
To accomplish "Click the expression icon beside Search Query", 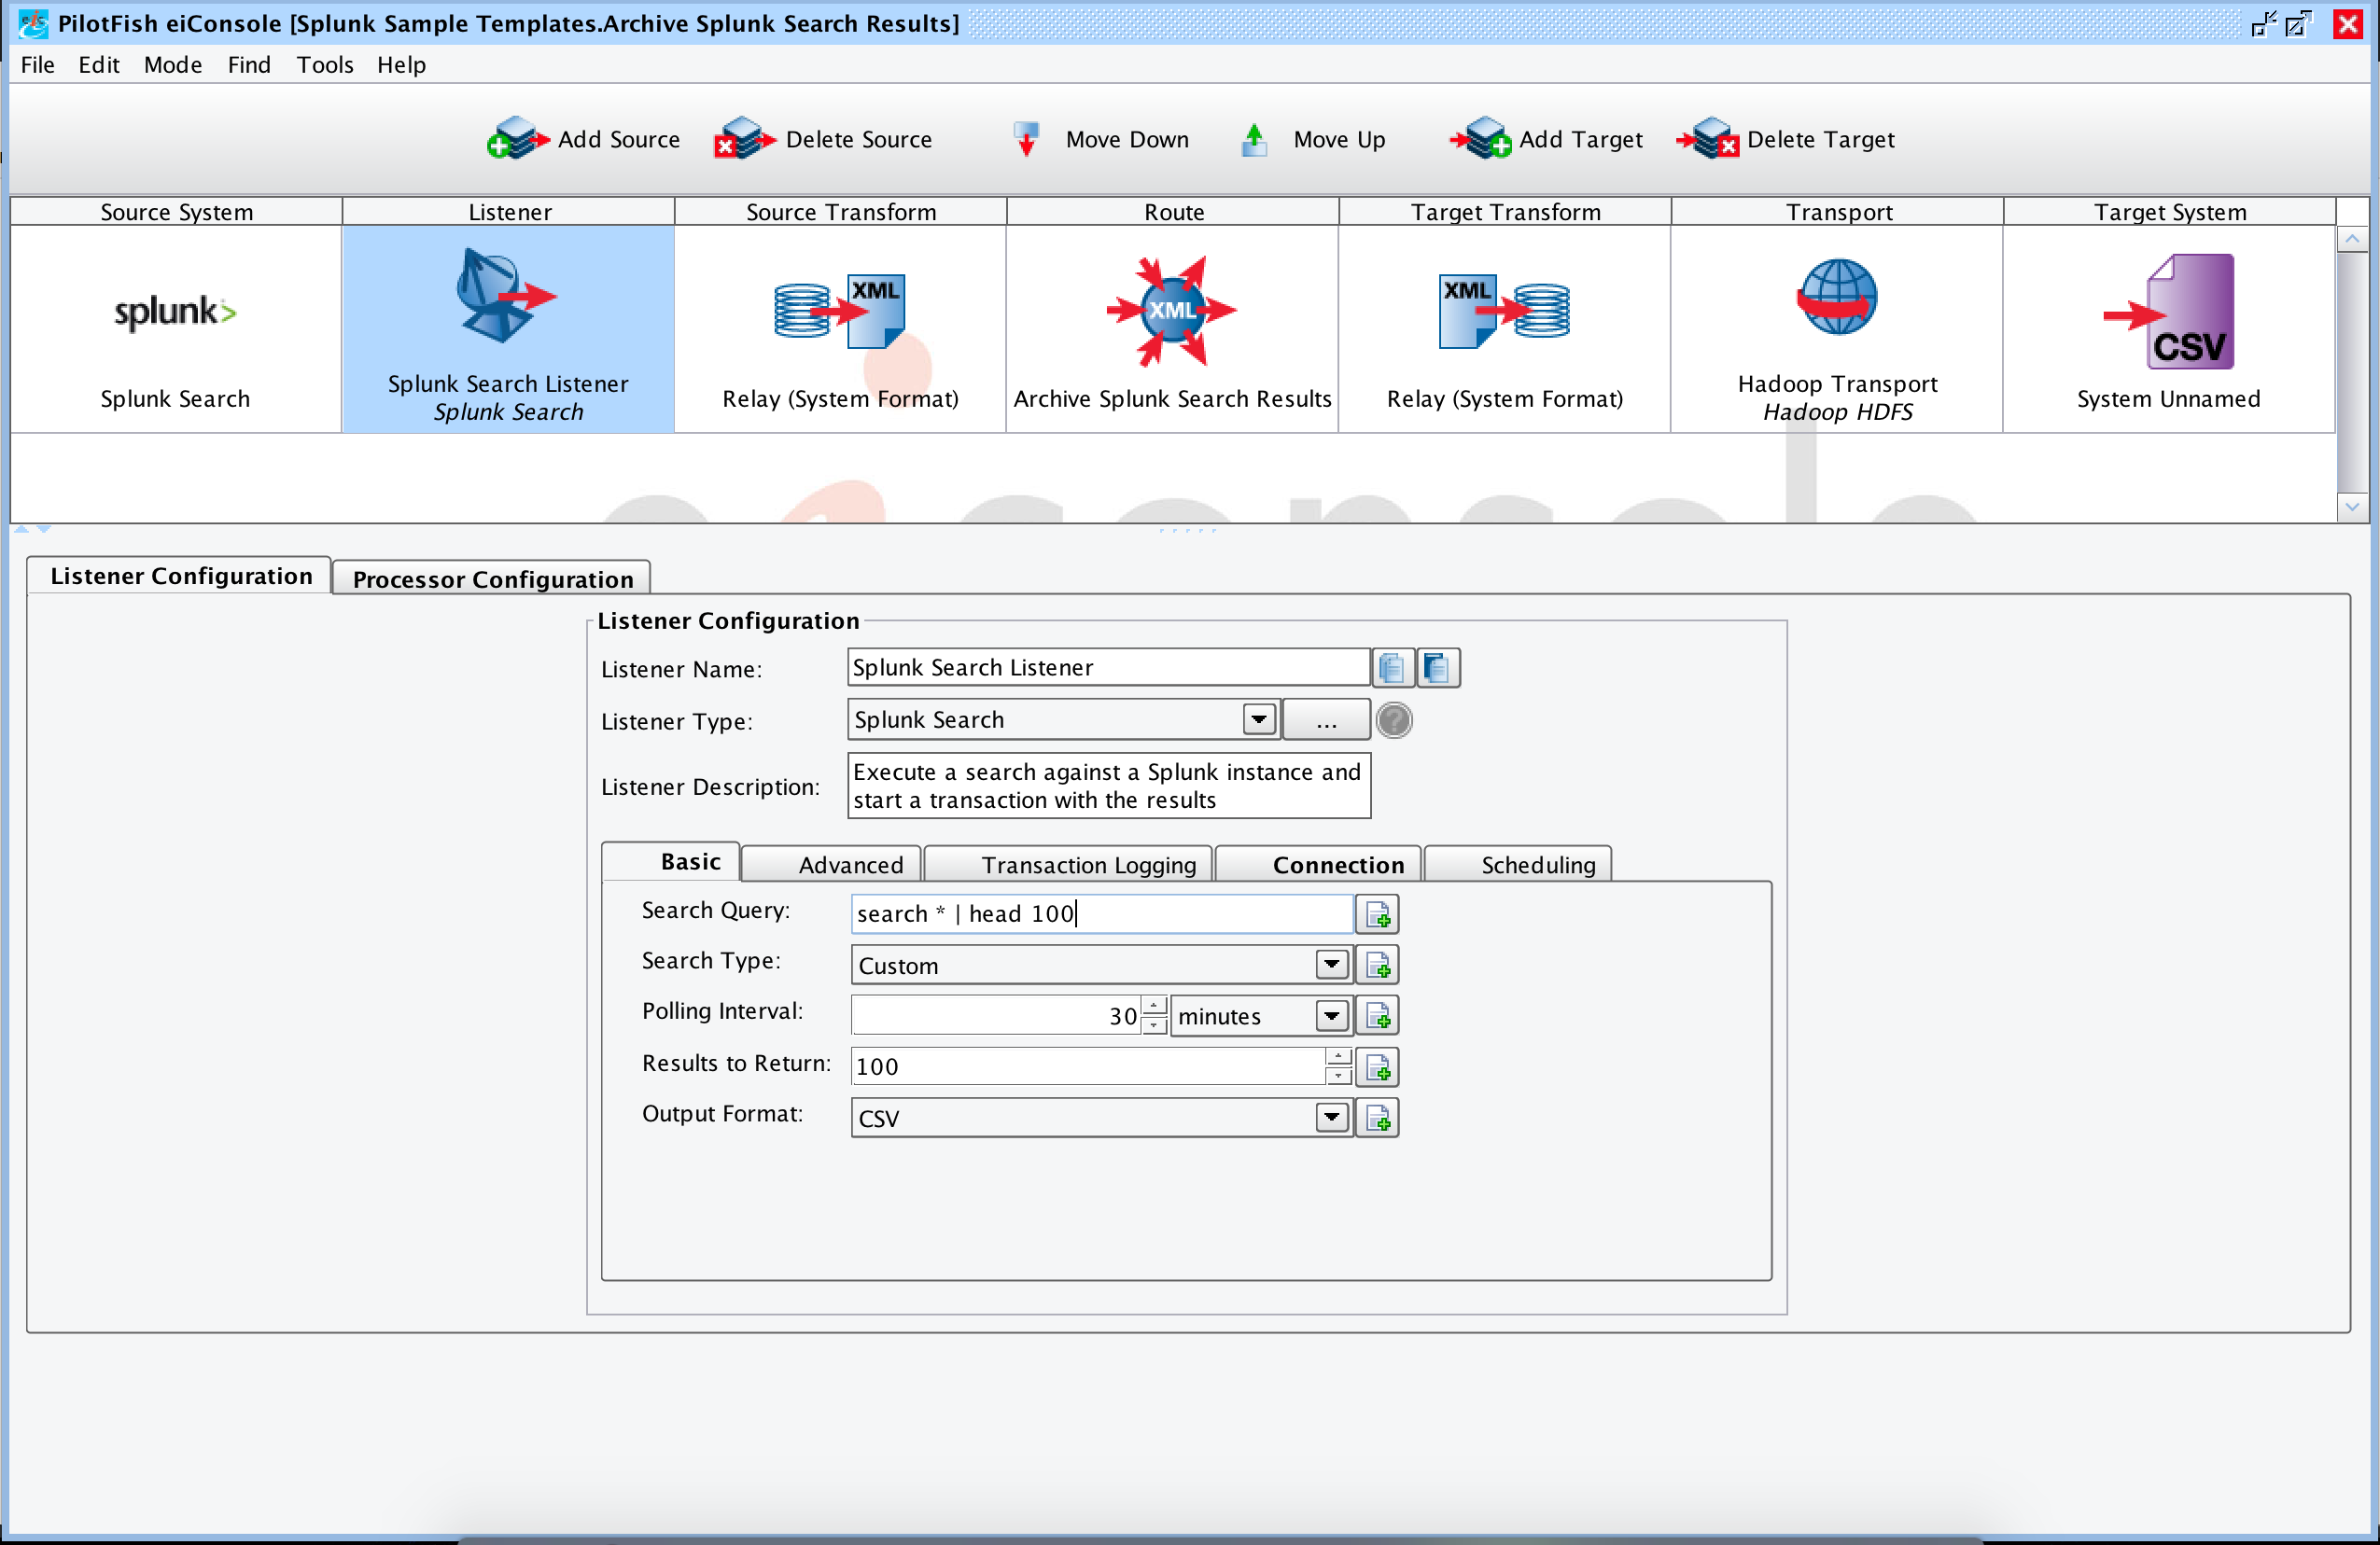I will point(1378,914).
